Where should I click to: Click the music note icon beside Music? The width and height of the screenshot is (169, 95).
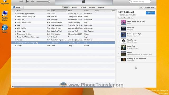(14, 7)
